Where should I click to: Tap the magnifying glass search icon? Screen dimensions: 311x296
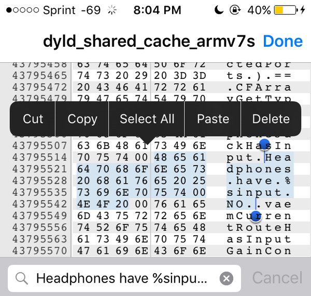(22, 278)
